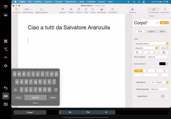Add a text box via Testo icon
The width and height of the screenshot is (171, 119).
[x=86, y=9]
